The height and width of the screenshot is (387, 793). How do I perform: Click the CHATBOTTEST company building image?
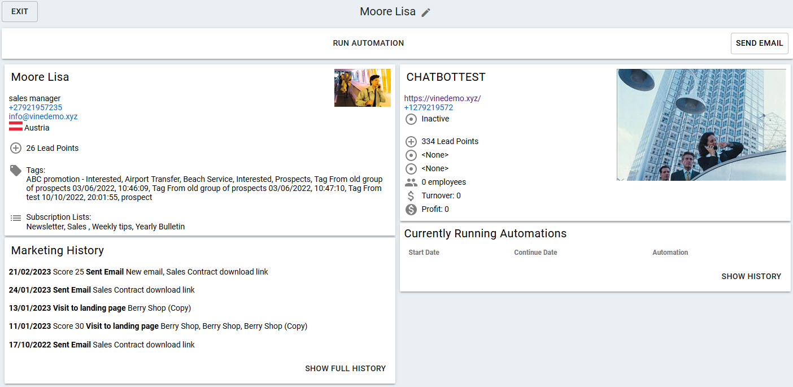tap(701, 125)
